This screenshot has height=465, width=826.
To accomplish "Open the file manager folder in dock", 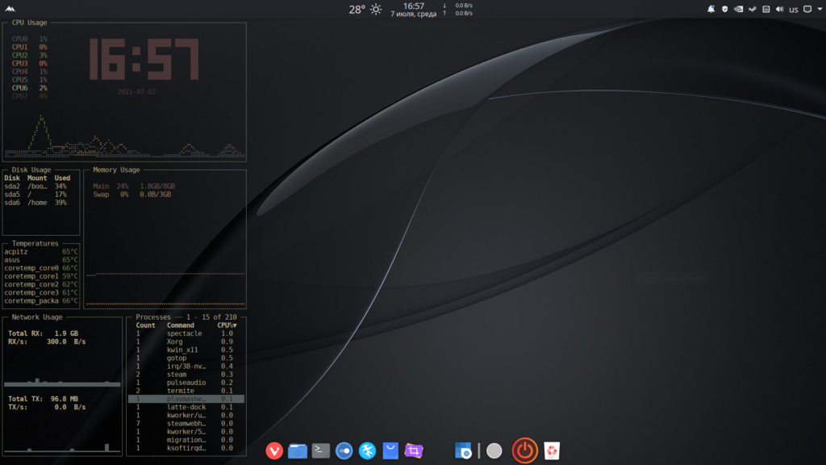I will (x=298, y=450).
